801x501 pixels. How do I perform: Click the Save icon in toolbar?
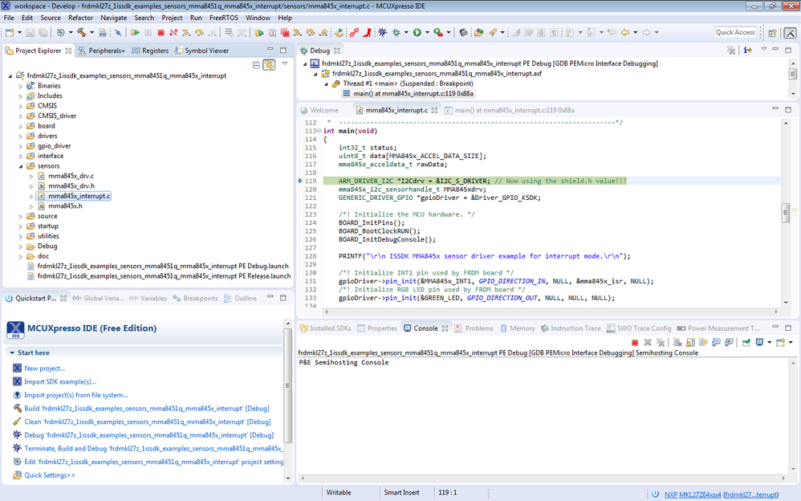point(30,33)
